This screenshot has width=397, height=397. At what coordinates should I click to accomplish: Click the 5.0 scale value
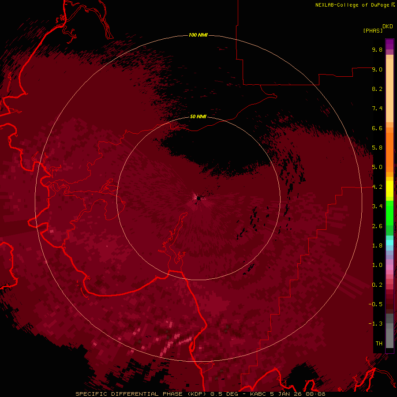coord(377,167)
